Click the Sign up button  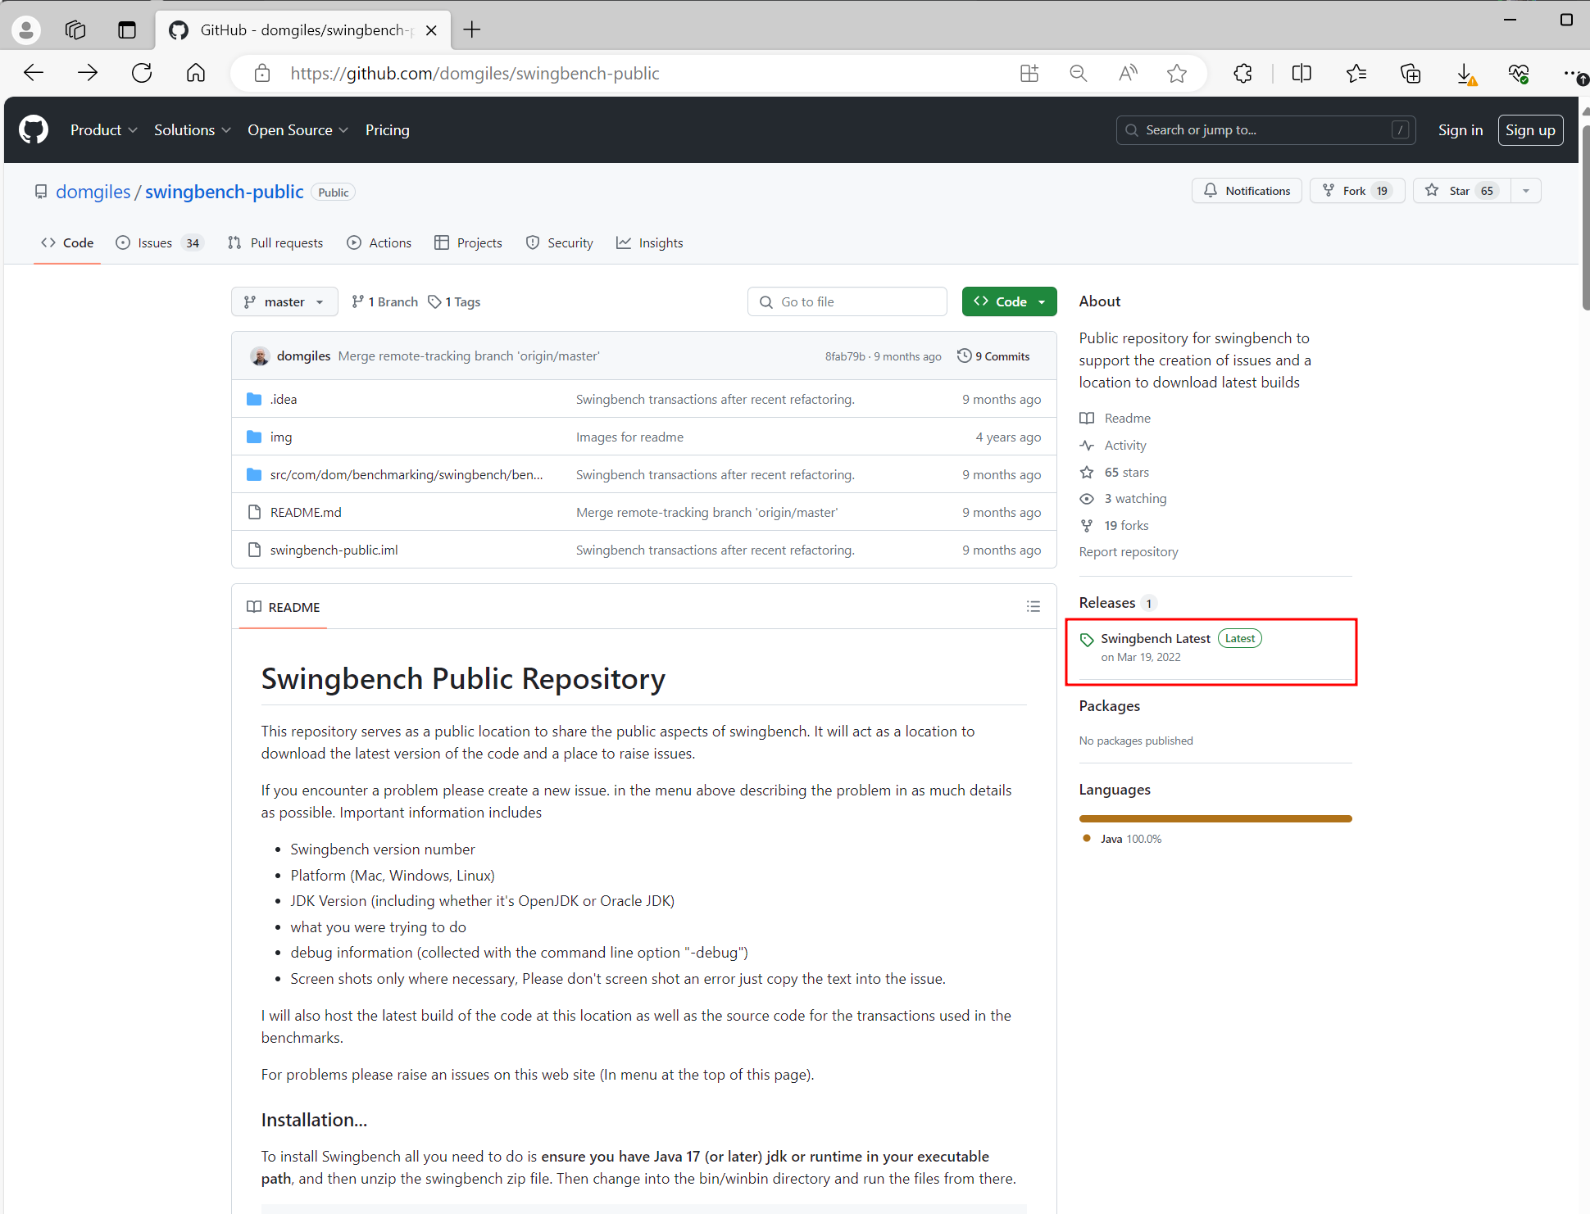[x=1529, y=130]
